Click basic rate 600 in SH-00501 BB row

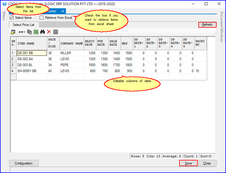point(90,71)
